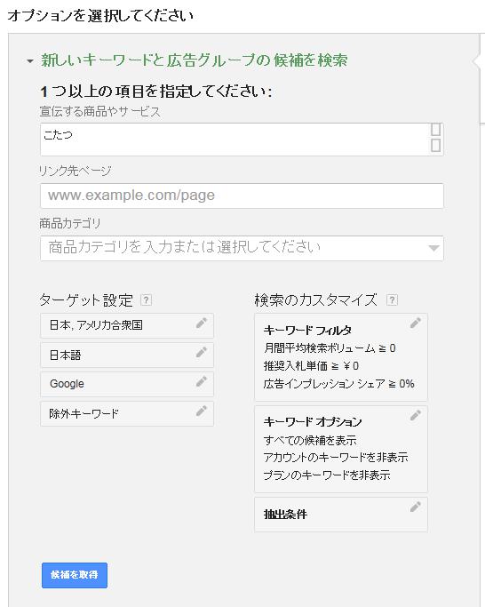Screen dimensions: 485x607
Task: Click the 商品カテゴリ combo box field
Action: point(242,248)
